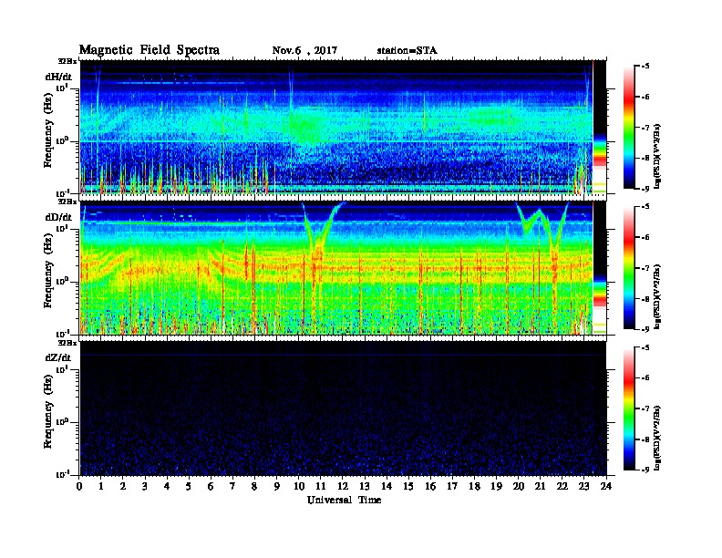Click the date text "Nov.6 , 2017"

point(304,51)
